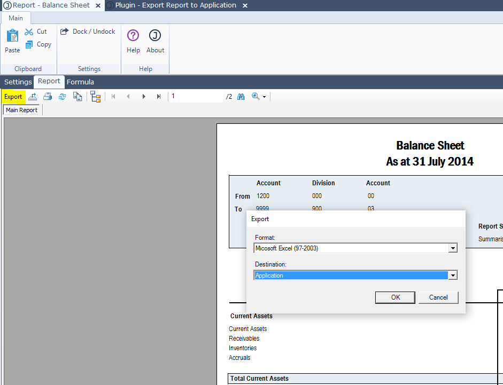Click the Paste icon in the Clipboard group
Image resolution: width=503 pixels, height=385 pixels.
click(12, 41)
